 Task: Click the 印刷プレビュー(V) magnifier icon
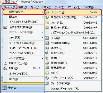pyautogui.click(x=5, y=63)
